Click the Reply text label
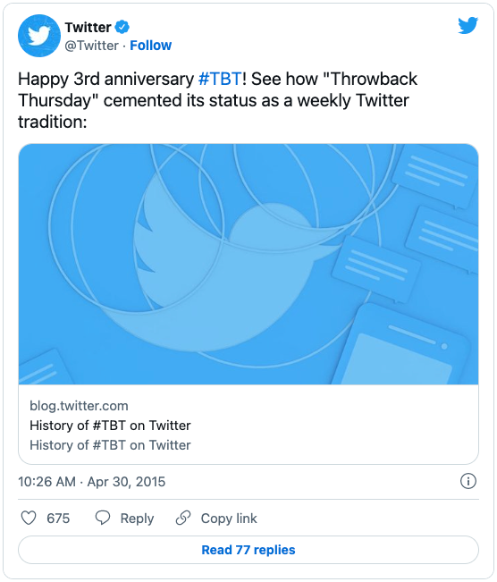 point(137,519)
